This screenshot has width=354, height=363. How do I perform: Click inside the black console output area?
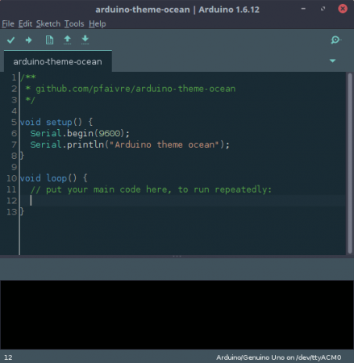177,315
